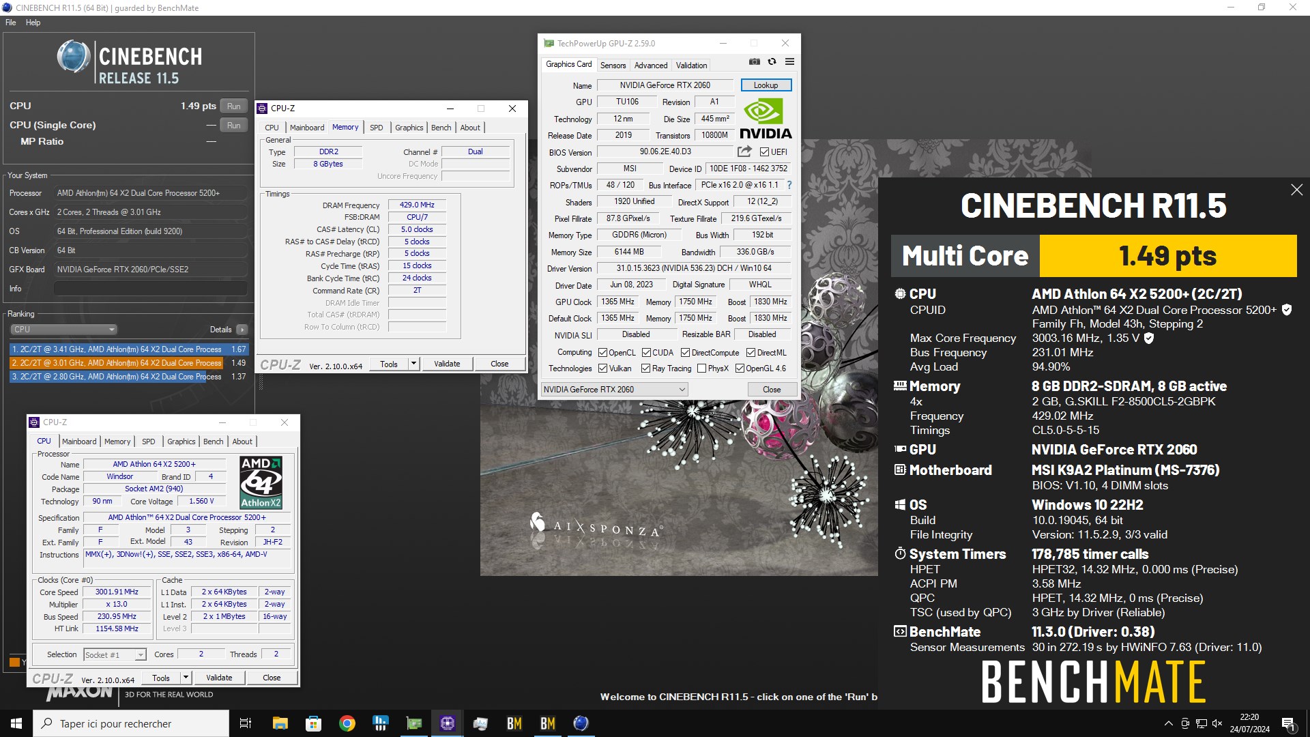Toggle the CUDA checkbox
The image size is (1310, 737).
[646, 353]
